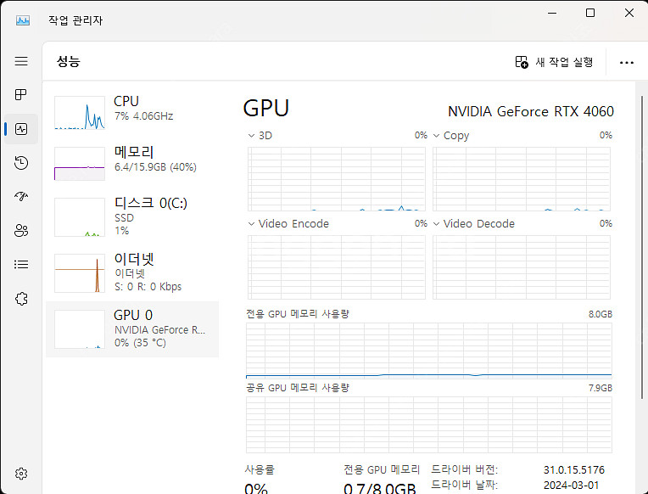This screenshot has height=494, width=648.
Task: Click the 사용률 label
Action: coord(260,469)
